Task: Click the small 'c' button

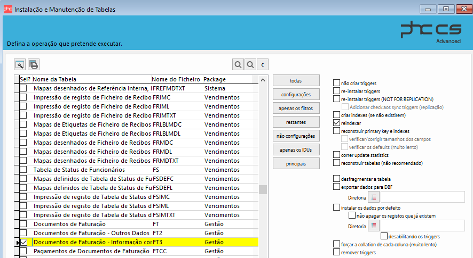Action: 263,64
